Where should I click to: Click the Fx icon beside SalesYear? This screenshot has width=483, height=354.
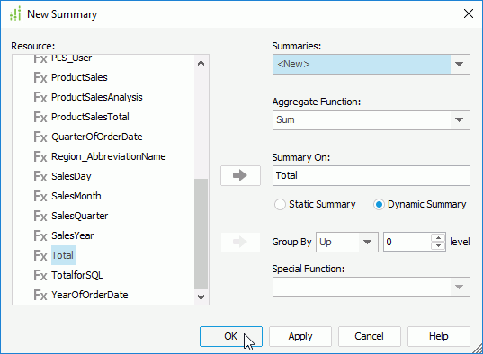click(x=40, y=235)
